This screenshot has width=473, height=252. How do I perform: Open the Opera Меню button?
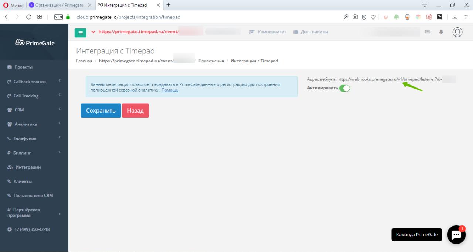click(x=13, y=5)
